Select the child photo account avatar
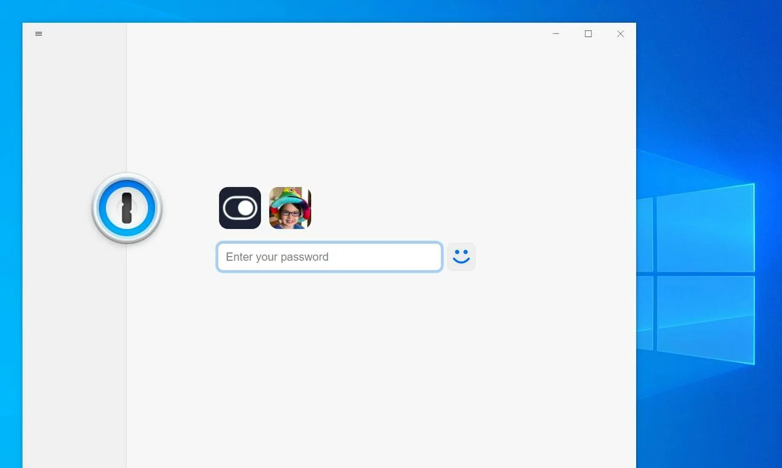This screenshot has width=782, height=468. click(x=290, y=208)
